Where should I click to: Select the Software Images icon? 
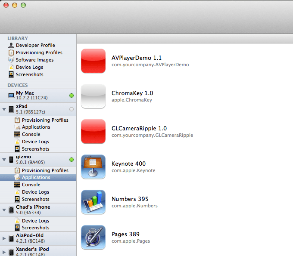(x=11, y=60)
